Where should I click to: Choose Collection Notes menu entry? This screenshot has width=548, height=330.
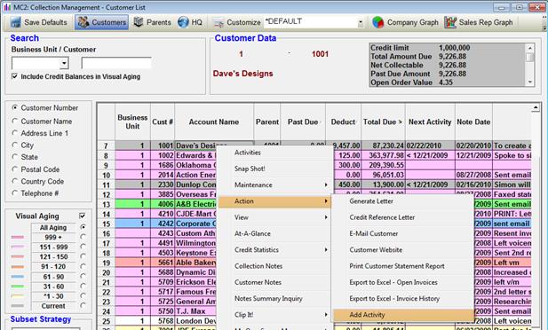[258, 266]
